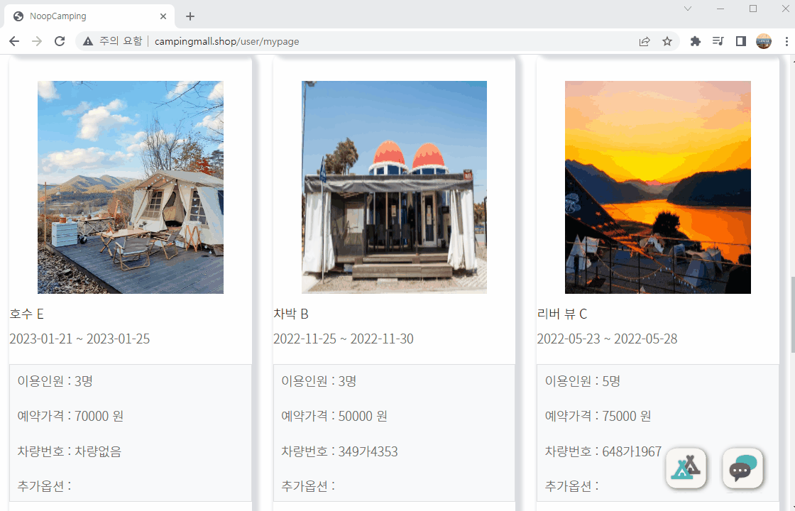Open the extensions puzzle icon

click(696, 42)
